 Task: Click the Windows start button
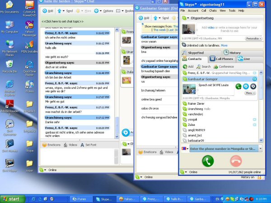13,199
